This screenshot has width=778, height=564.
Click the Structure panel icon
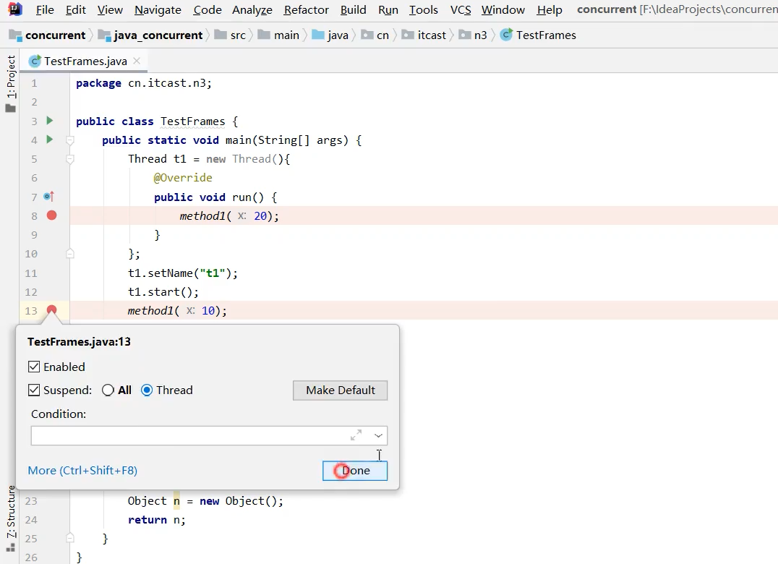pyautogui.click(x=10, y=547)
